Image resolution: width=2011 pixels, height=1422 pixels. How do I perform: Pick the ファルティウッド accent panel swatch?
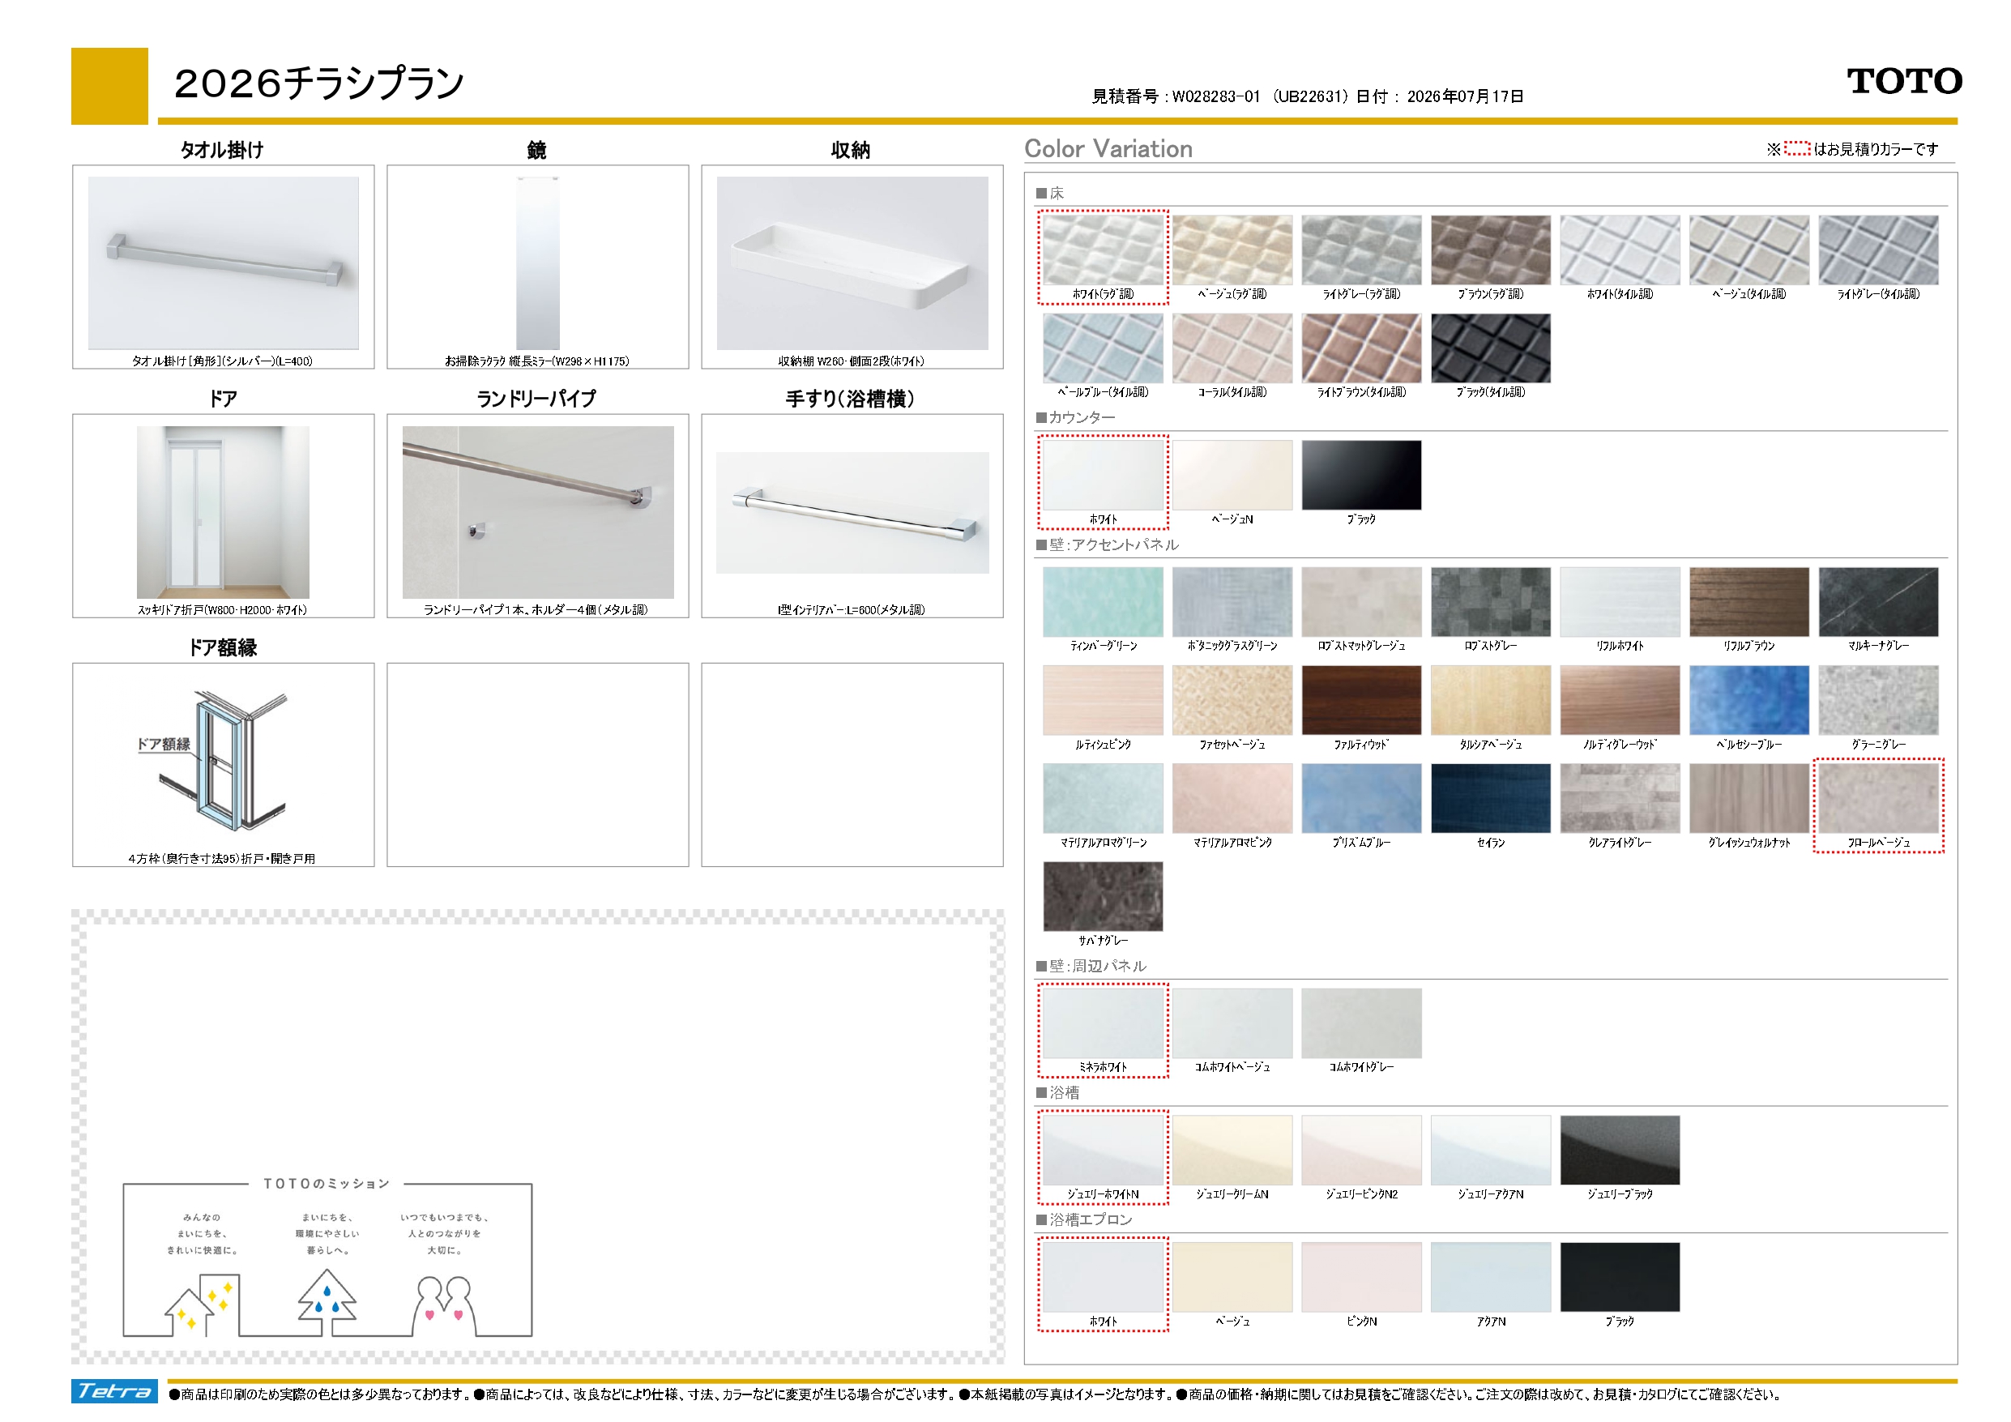[x=1361, y=700]
